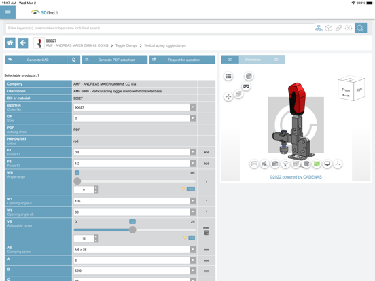Click the cut/section cube icon

[306, 164]
